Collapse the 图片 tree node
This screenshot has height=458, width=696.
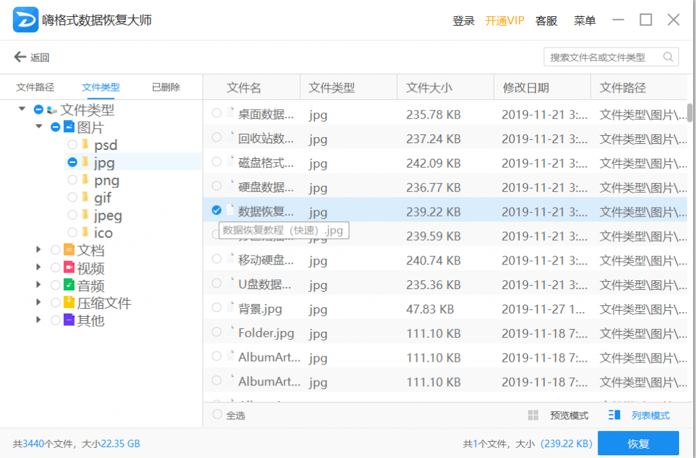point(39,127)
